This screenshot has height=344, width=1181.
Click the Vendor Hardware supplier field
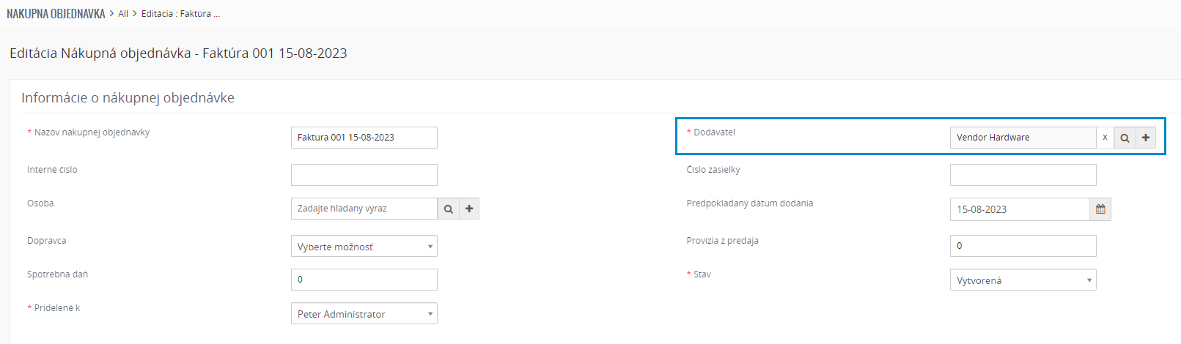click(1023, 138)
